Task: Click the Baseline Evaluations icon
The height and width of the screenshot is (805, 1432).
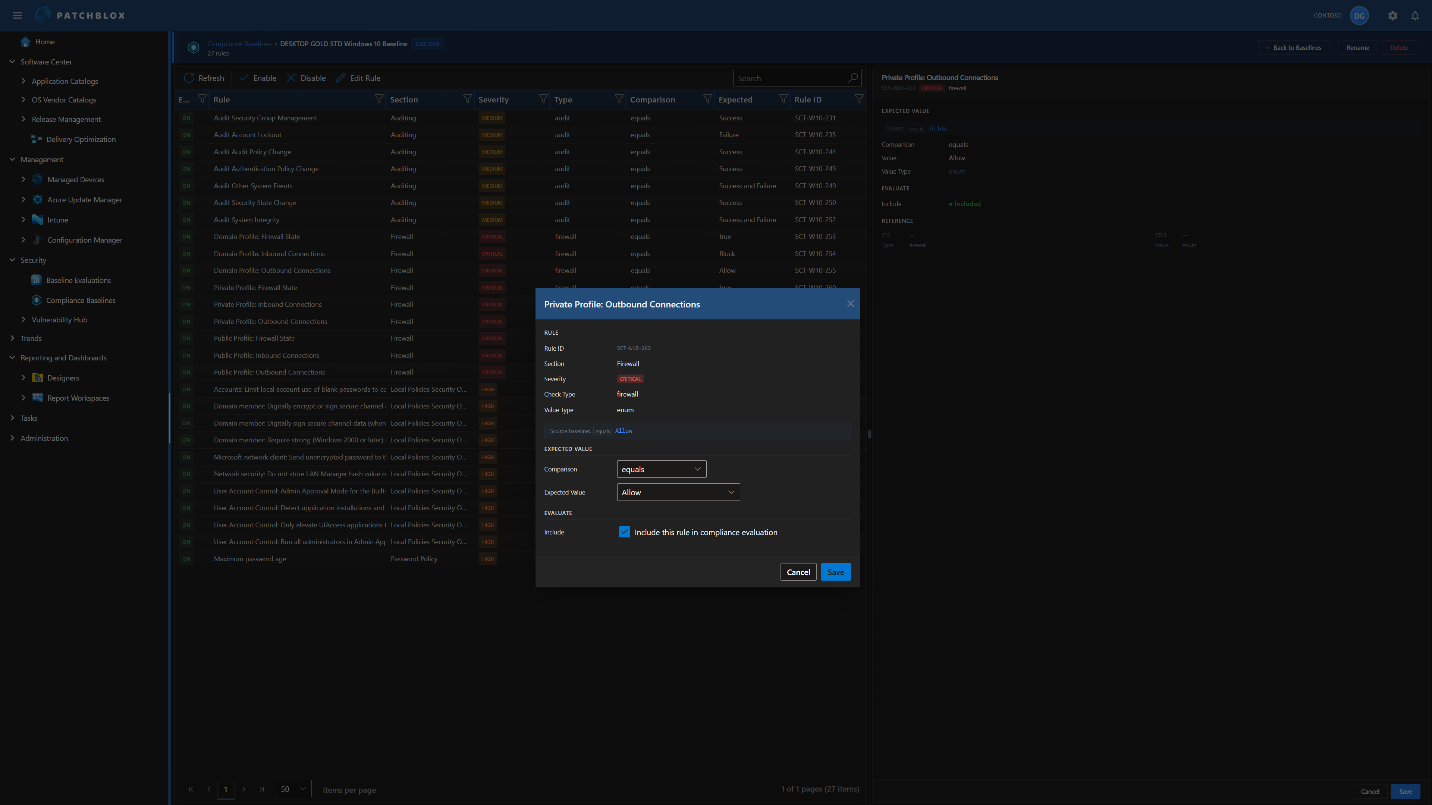Action: pyautogui.click(x=37, y=280)
